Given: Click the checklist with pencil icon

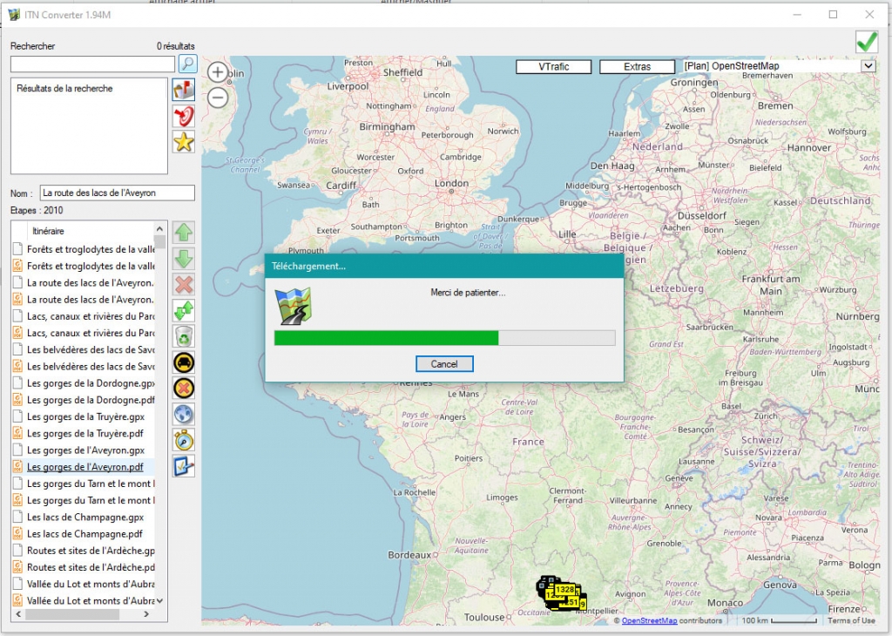Looking at the screenshot, I should (x=184, y=466).
